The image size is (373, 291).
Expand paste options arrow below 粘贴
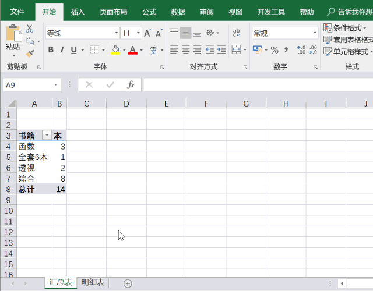tap(14, 56)
